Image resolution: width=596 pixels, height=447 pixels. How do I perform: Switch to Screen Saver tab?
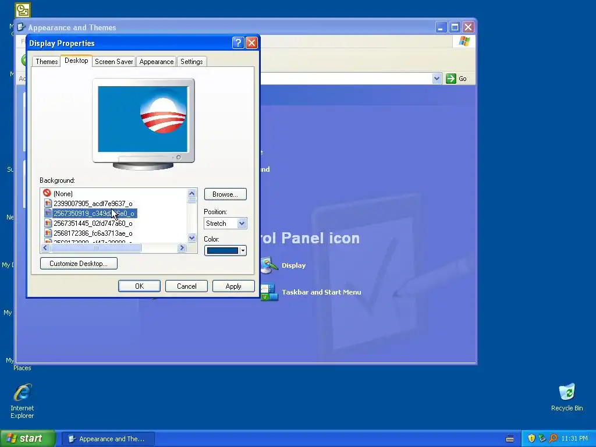(x=113, y=62)
